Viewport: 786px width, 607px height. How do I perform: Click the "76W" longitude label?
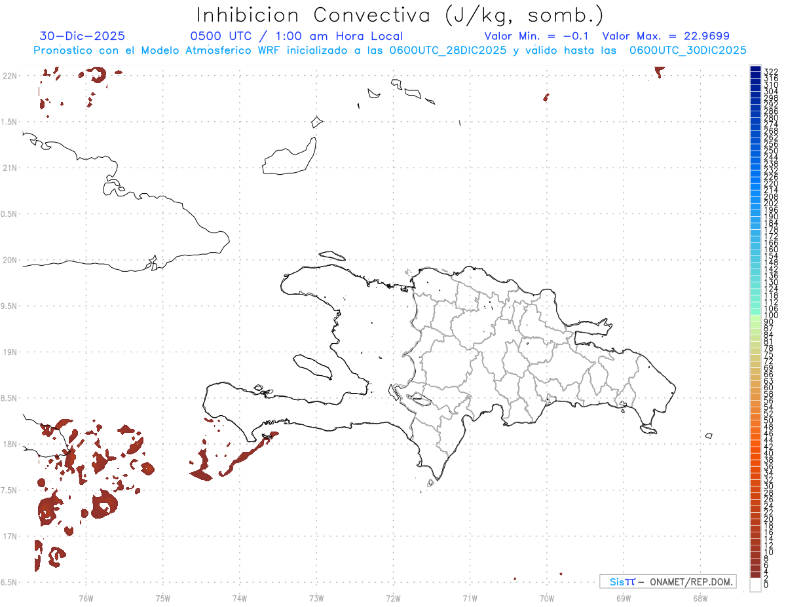click(86, 598)
